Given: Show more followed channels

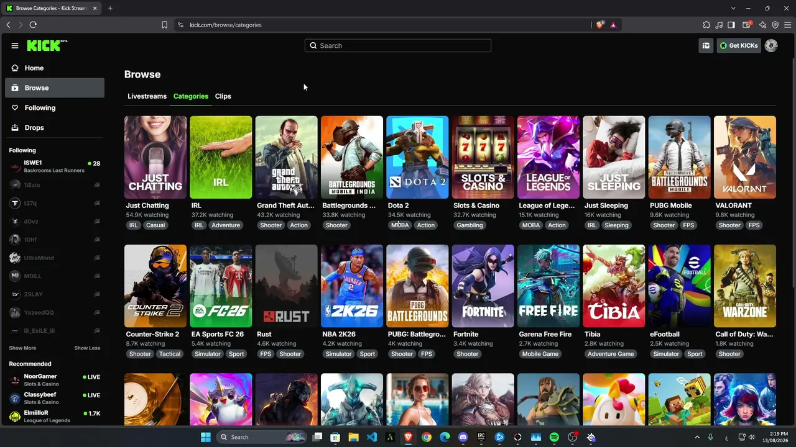Looking at the screenshot, I should pyautogui.click(x=22, y=348).
